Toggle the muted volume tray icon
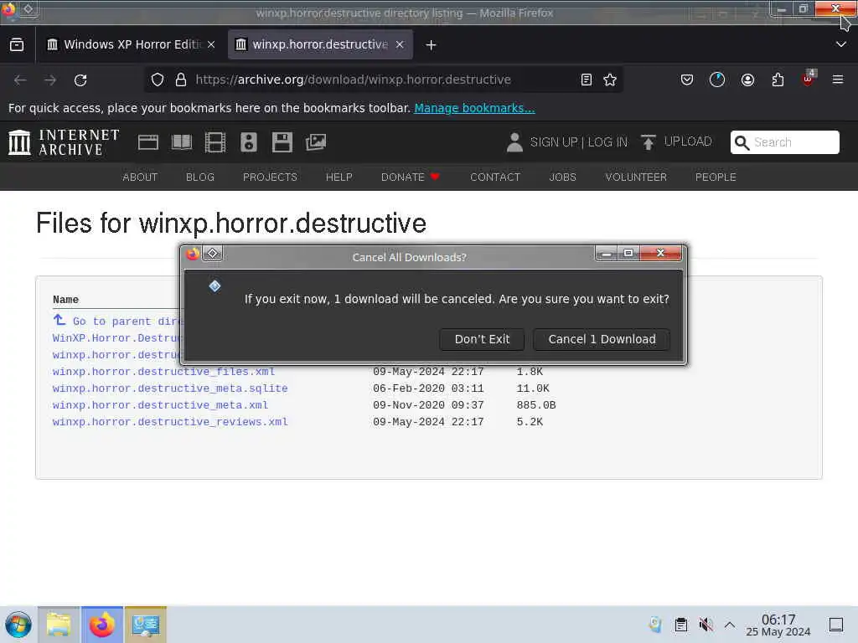The image size is (858, 643). coord(706,625)
